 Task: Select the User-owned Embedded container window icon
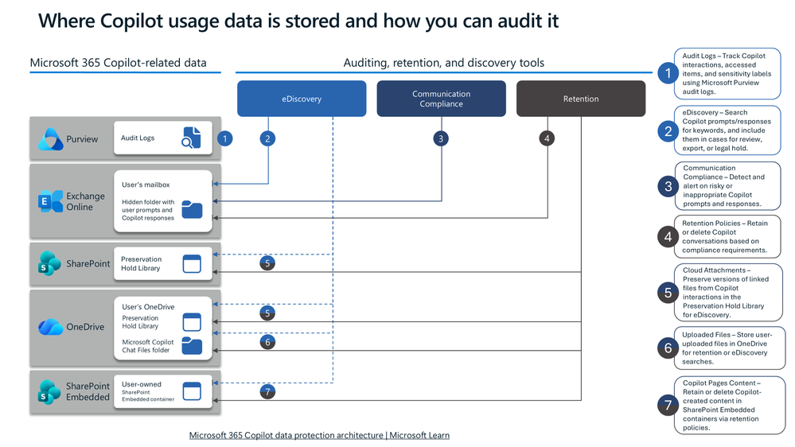click(x=192, y=391)
